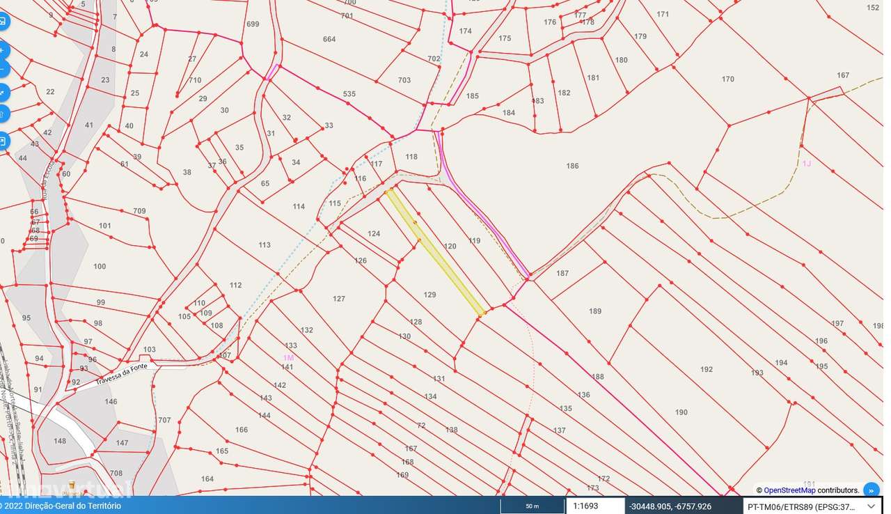Select parcel 703

(x=404, y=80)
